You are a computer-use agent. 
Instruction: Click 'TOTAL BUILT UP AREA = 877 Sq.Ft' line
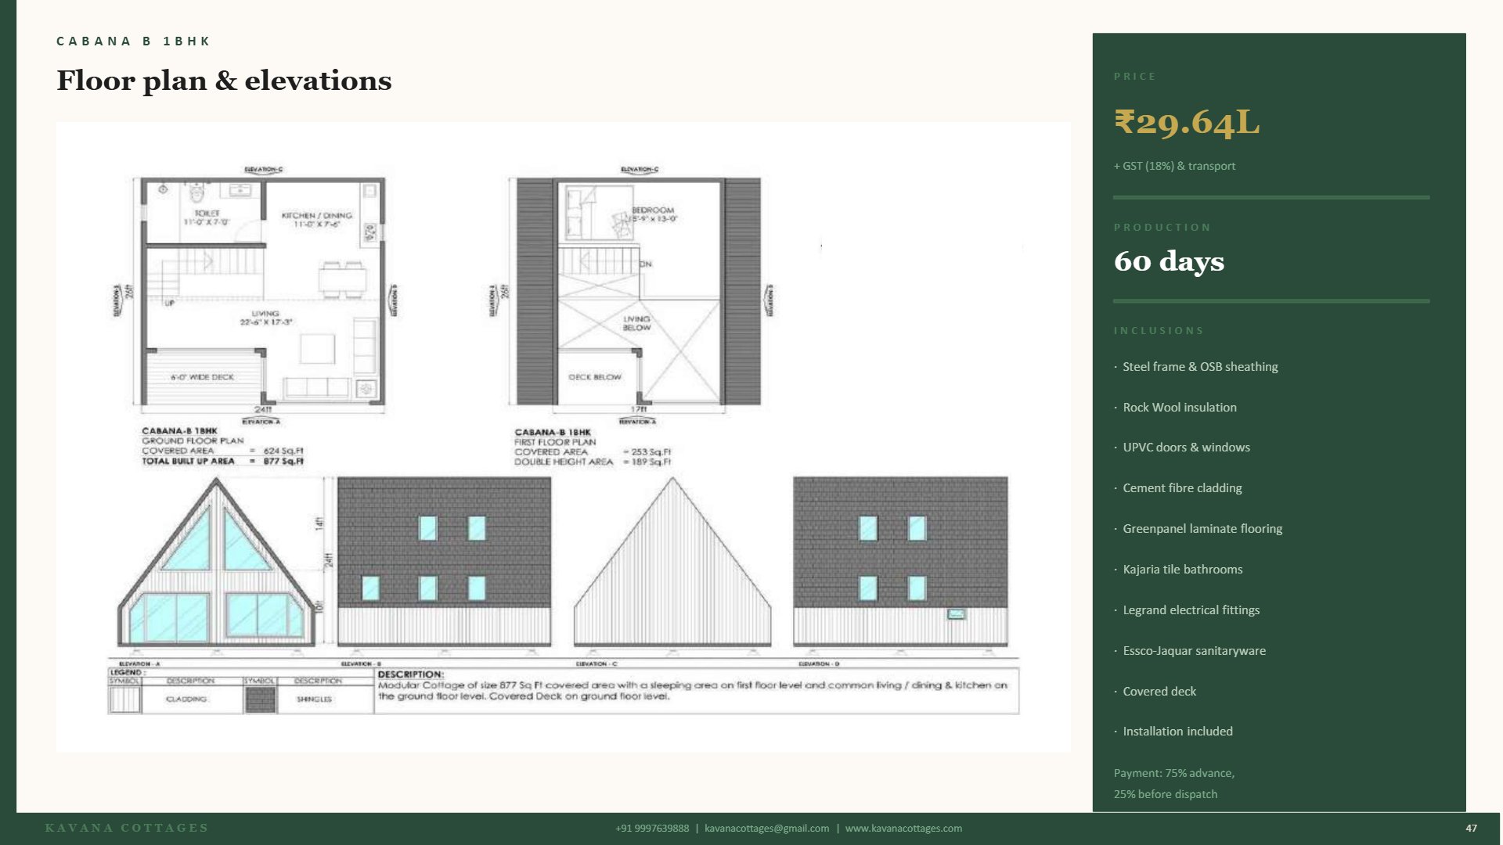click(x=222, y=462)
